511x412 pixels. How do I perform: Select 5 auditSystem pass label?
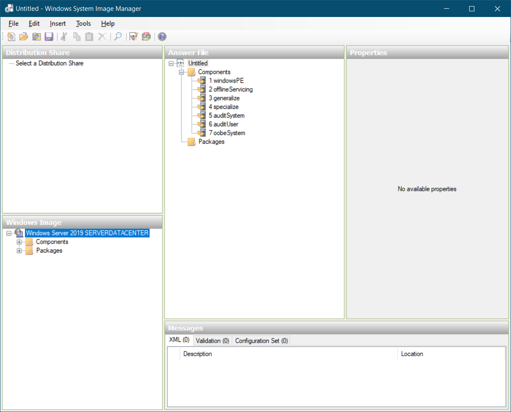227,115
